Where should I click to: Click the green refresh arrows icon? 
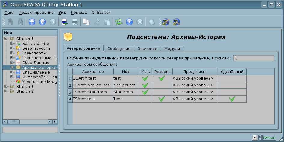click(x=119, y=22)
